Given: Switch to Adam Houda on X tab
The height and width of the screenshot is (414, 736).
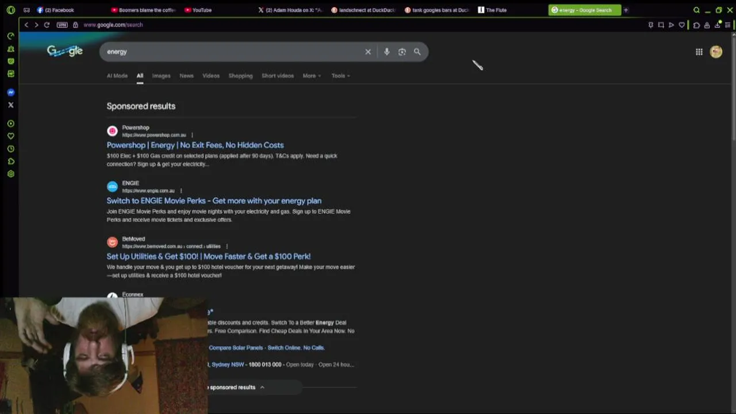Looking at the screenshot, I should (x=291, y=10).
